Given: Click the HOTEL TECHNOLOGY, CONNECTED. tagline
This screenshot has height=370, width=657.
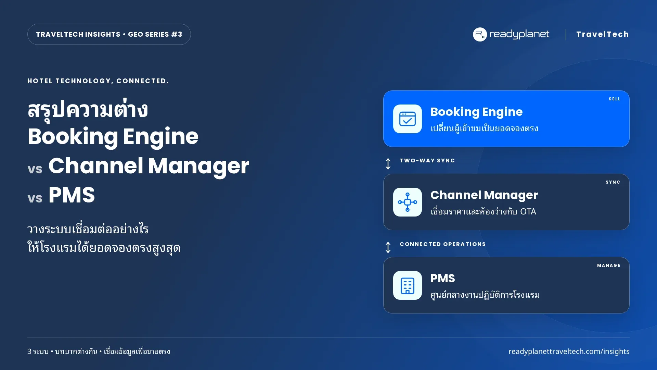Looking at the screenshot, I should [x=98, y=81].
